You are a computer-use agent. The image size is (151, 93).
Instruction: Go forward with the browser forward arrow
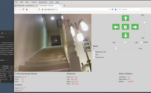[x=20, y=9]
